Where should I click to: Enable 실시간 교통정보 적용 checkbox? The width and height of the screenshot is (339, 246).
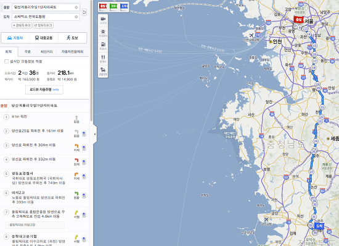[x=7, y=62]
